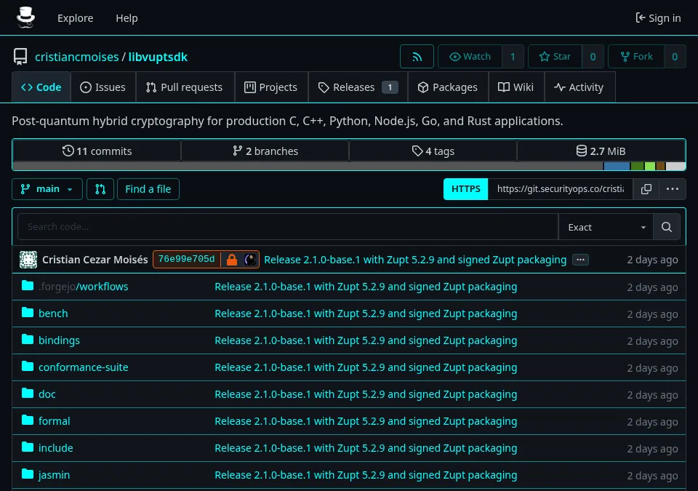Star the libvuptsdk repository

pos(555,57)
